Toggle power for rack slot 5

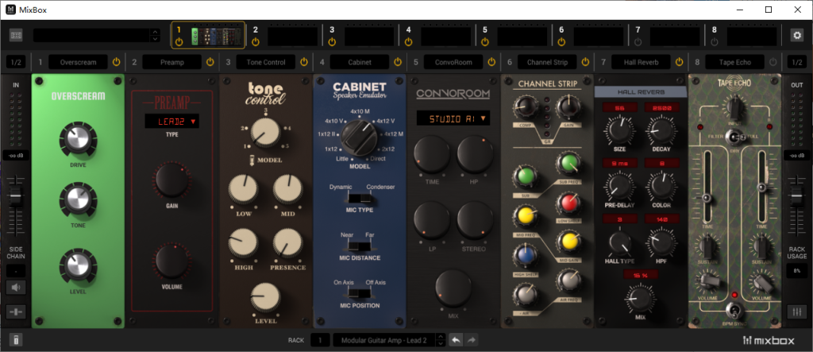[x=485, y=41]
